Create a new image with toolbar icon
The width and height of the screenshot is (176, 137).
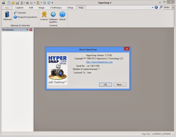pyautogui.click(x=9, y=2)
